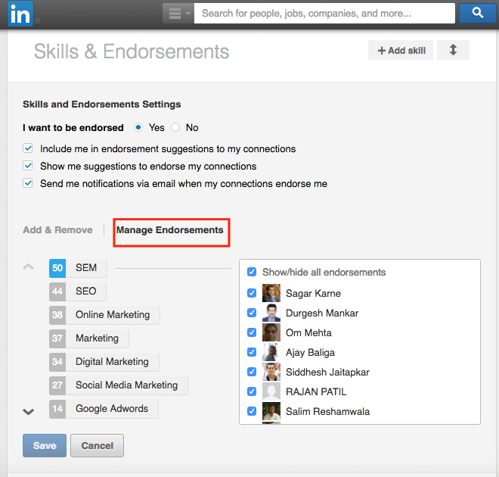Viewport: 499px width, 477px height.
Task: Switch to the Add & Remove tab
Action: (x=57, y=229)
